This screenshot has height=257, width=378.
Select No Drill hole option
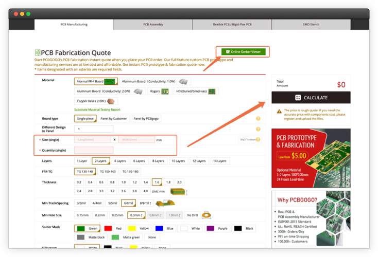193,215
